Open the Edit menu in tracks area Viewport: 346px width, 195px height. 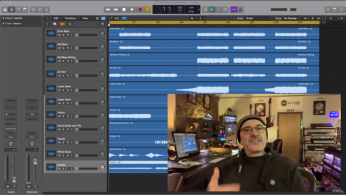[57, 18]
